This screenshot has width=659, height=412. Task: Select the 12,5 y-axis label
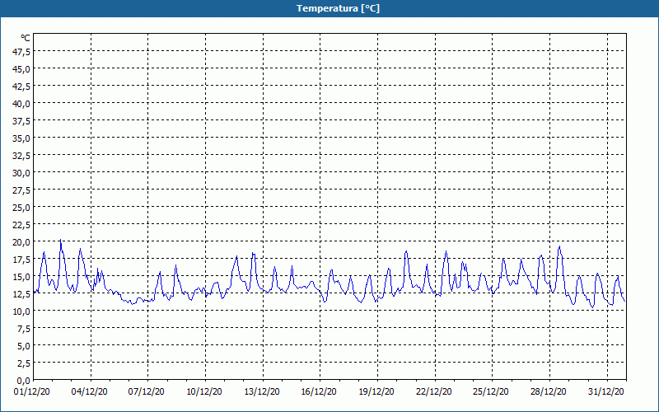22,294
